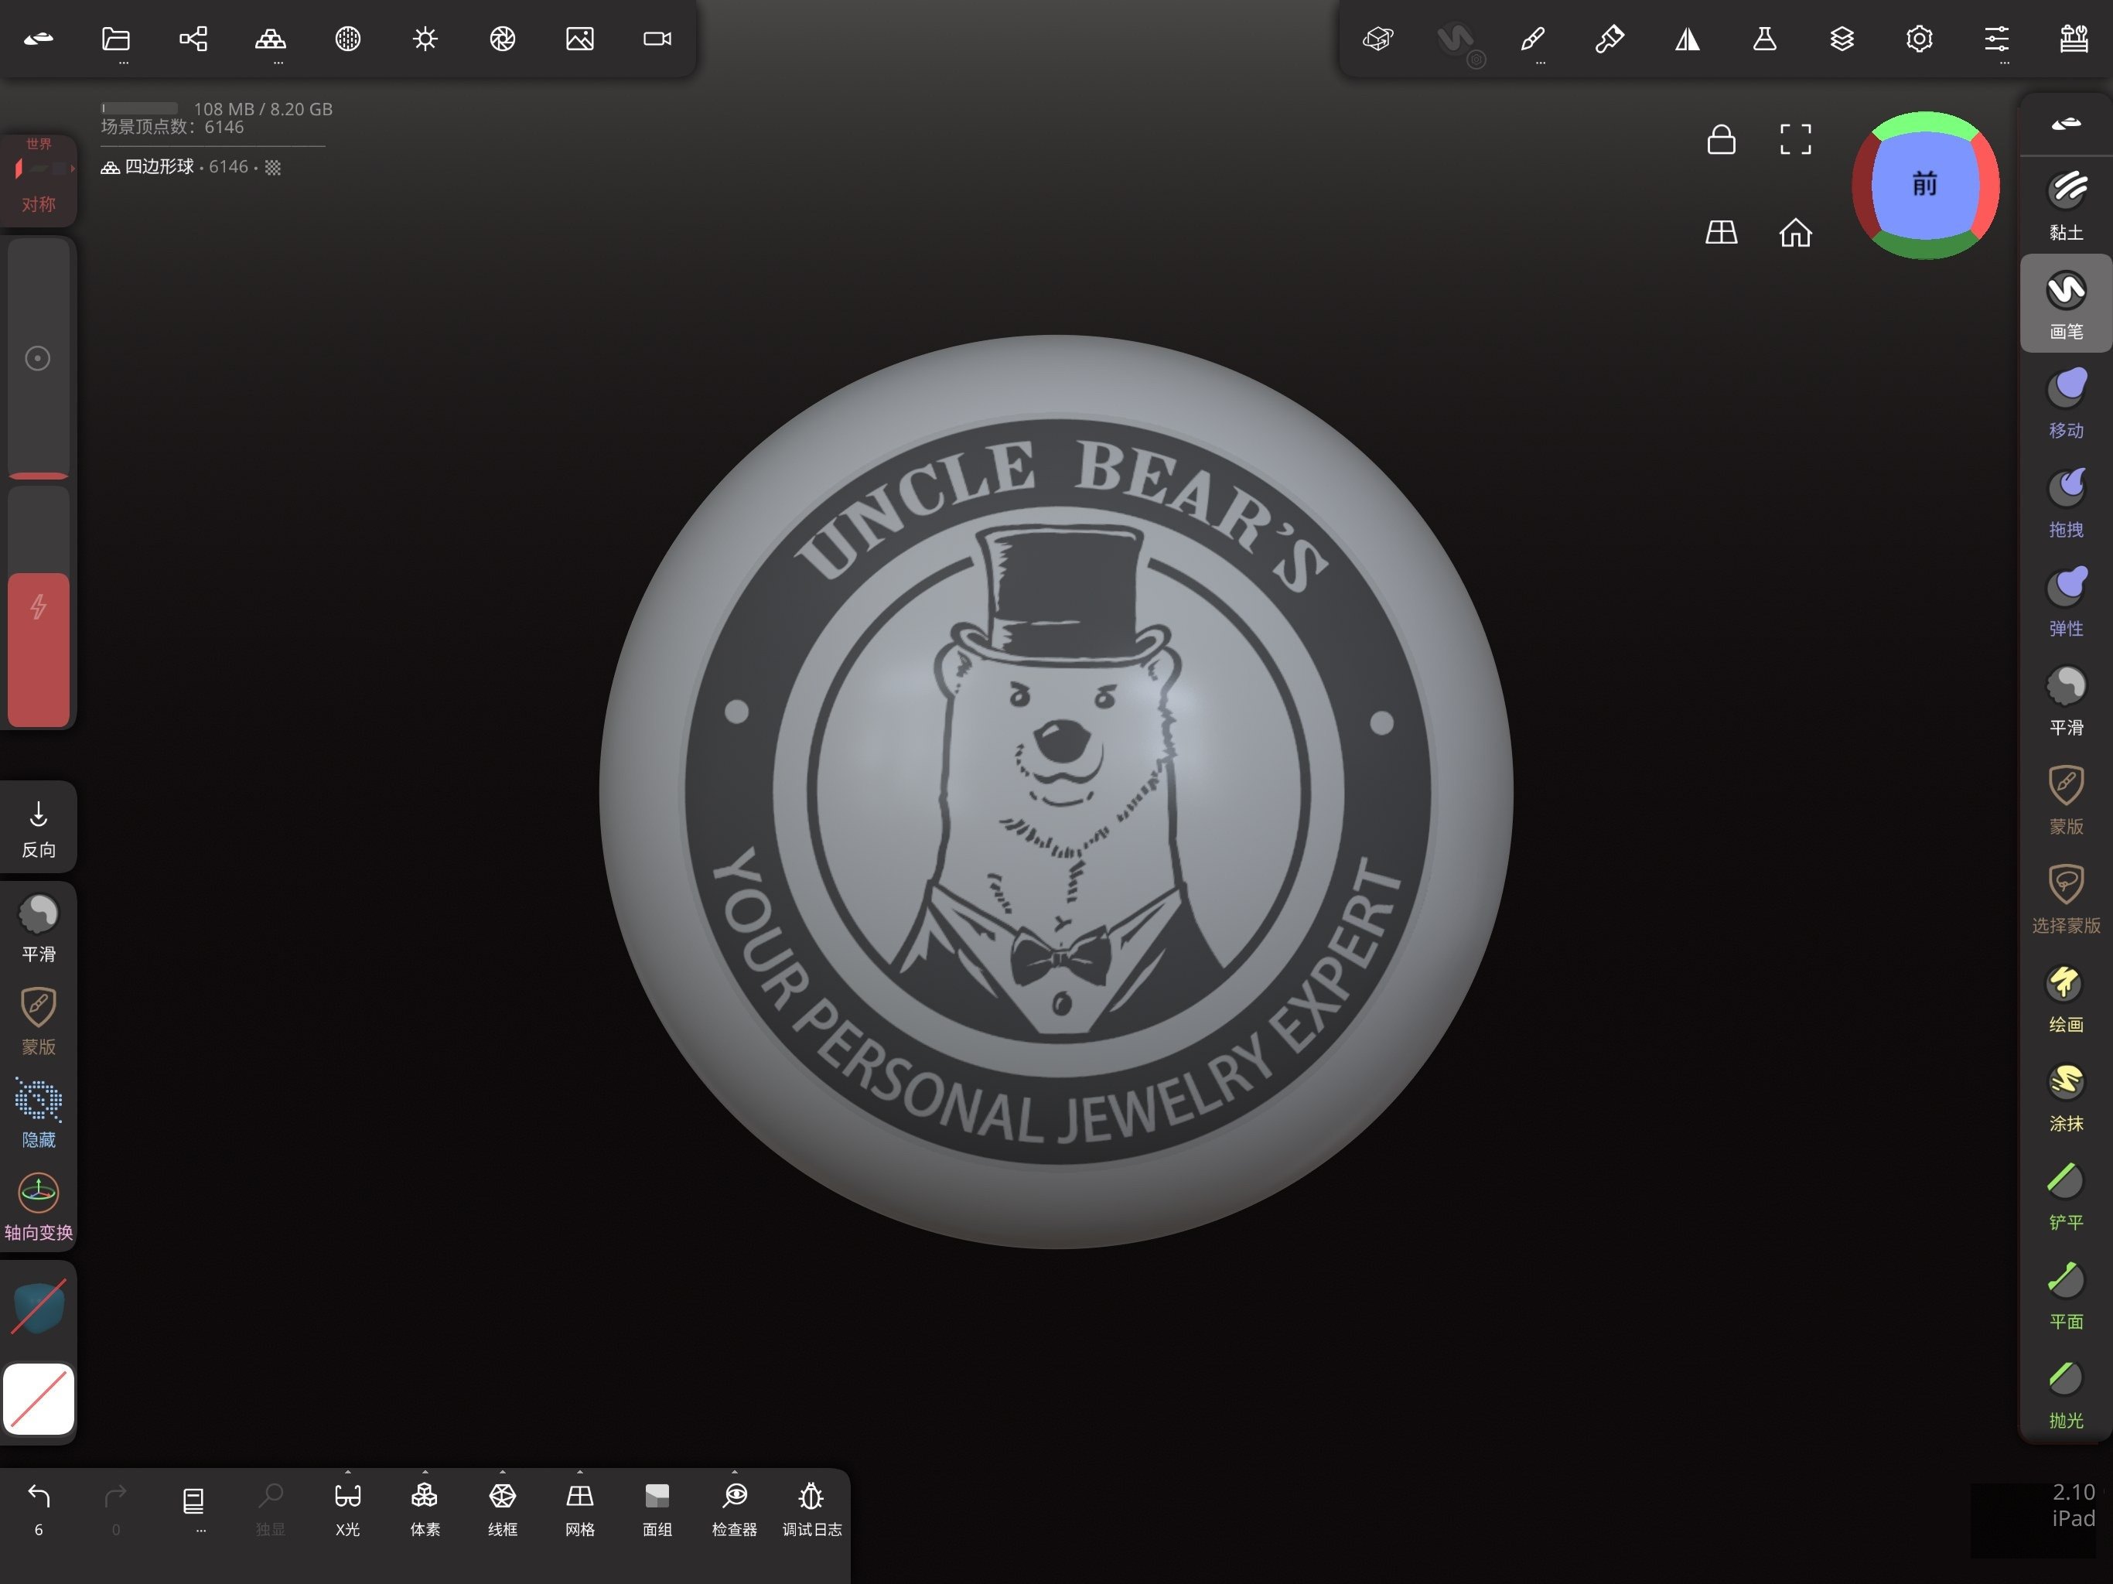Select the 选择蒙版 tool
The width and height of the screenshot is (2113, 1584).
pyautogui.click(x=2065, y=898)
